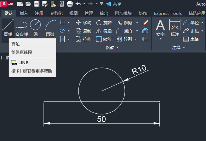The width and height of the screenshot is (206, 141).
Task: Click the Plot printer icon
Action: point(70,4)
